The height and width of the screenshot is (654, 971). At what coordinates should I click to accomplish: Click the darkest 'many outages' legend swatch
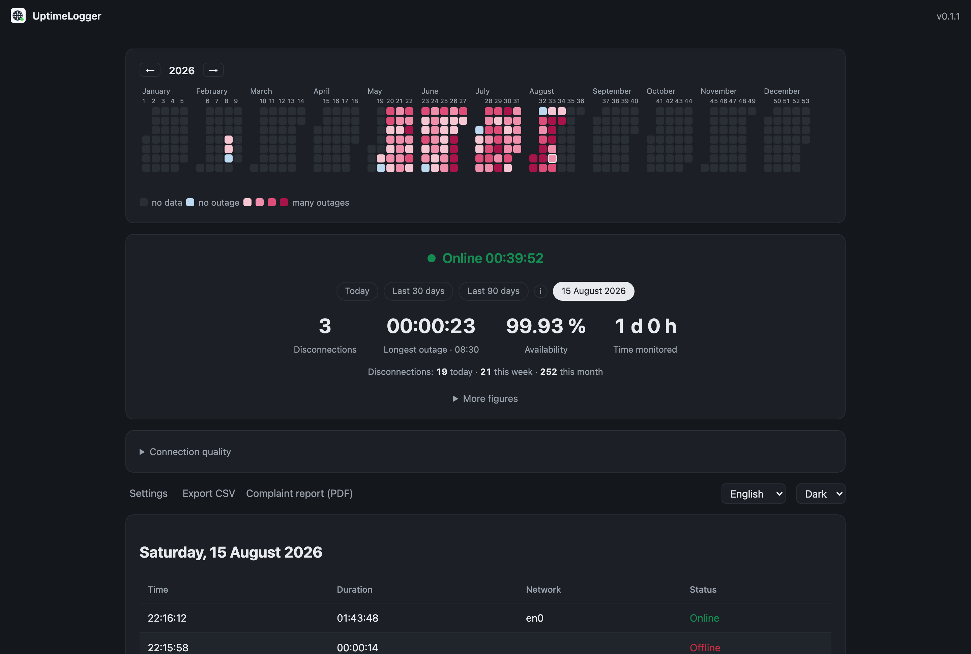284,202
